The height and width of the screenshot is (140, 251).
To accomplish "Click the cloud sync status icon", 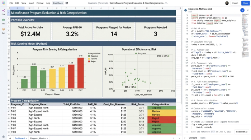I will click(166, 3).
